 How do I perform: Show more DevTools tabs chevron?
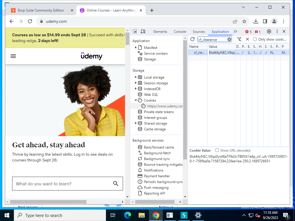(x=235, y=31)
